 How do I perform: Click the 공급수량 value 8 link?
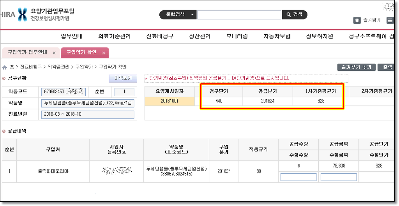point(298,166)
